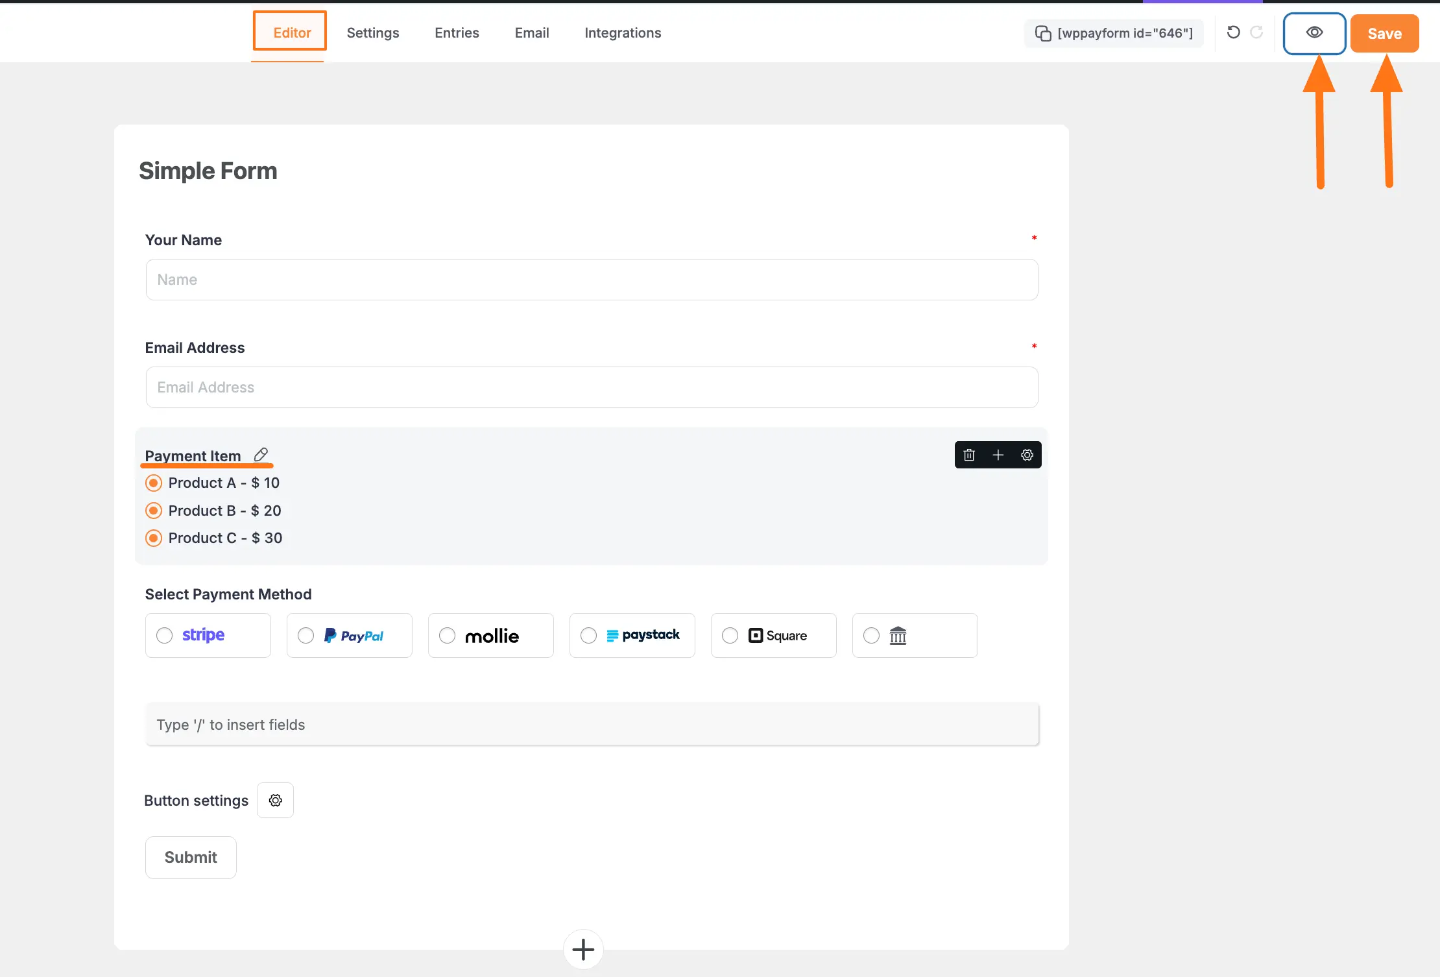
Task: Click the Submit button
Action: point(191,857)
